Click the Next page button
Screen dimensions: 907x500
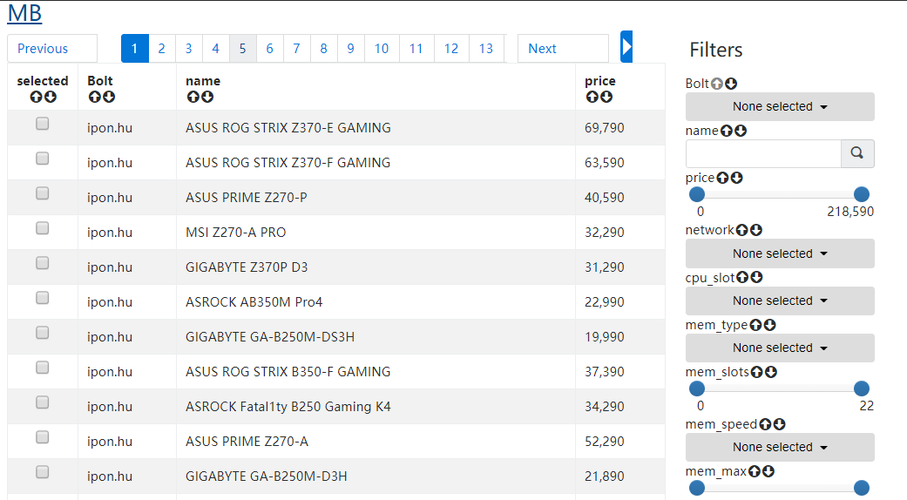coord(562,49)
